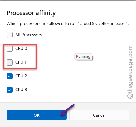
Task: Click the CPU 2 text label
Action: coord(21,76)
